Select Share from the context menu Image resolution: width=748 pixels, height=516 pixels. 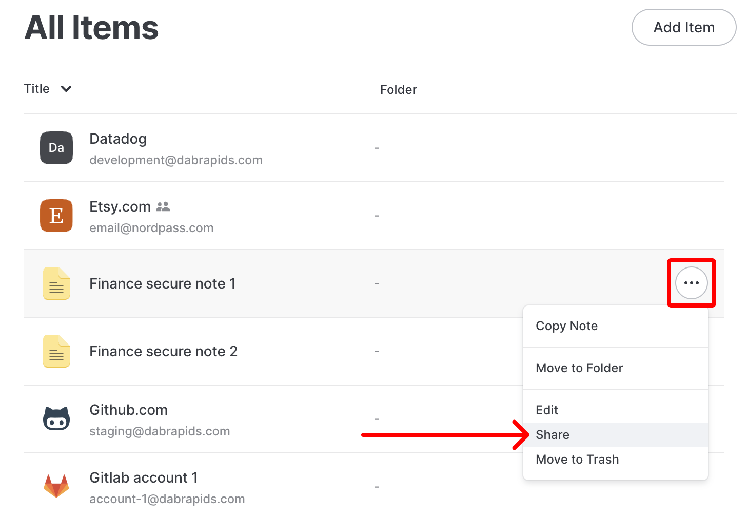[x=553, y=434]
